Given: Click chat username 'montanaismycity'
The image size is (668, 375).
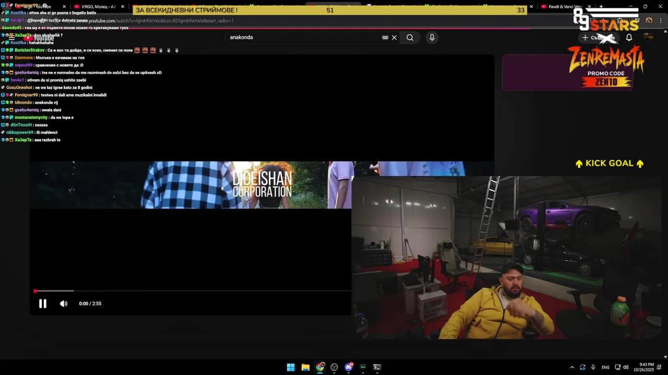Looking at the screenshot, I should (x=31, y=118).
